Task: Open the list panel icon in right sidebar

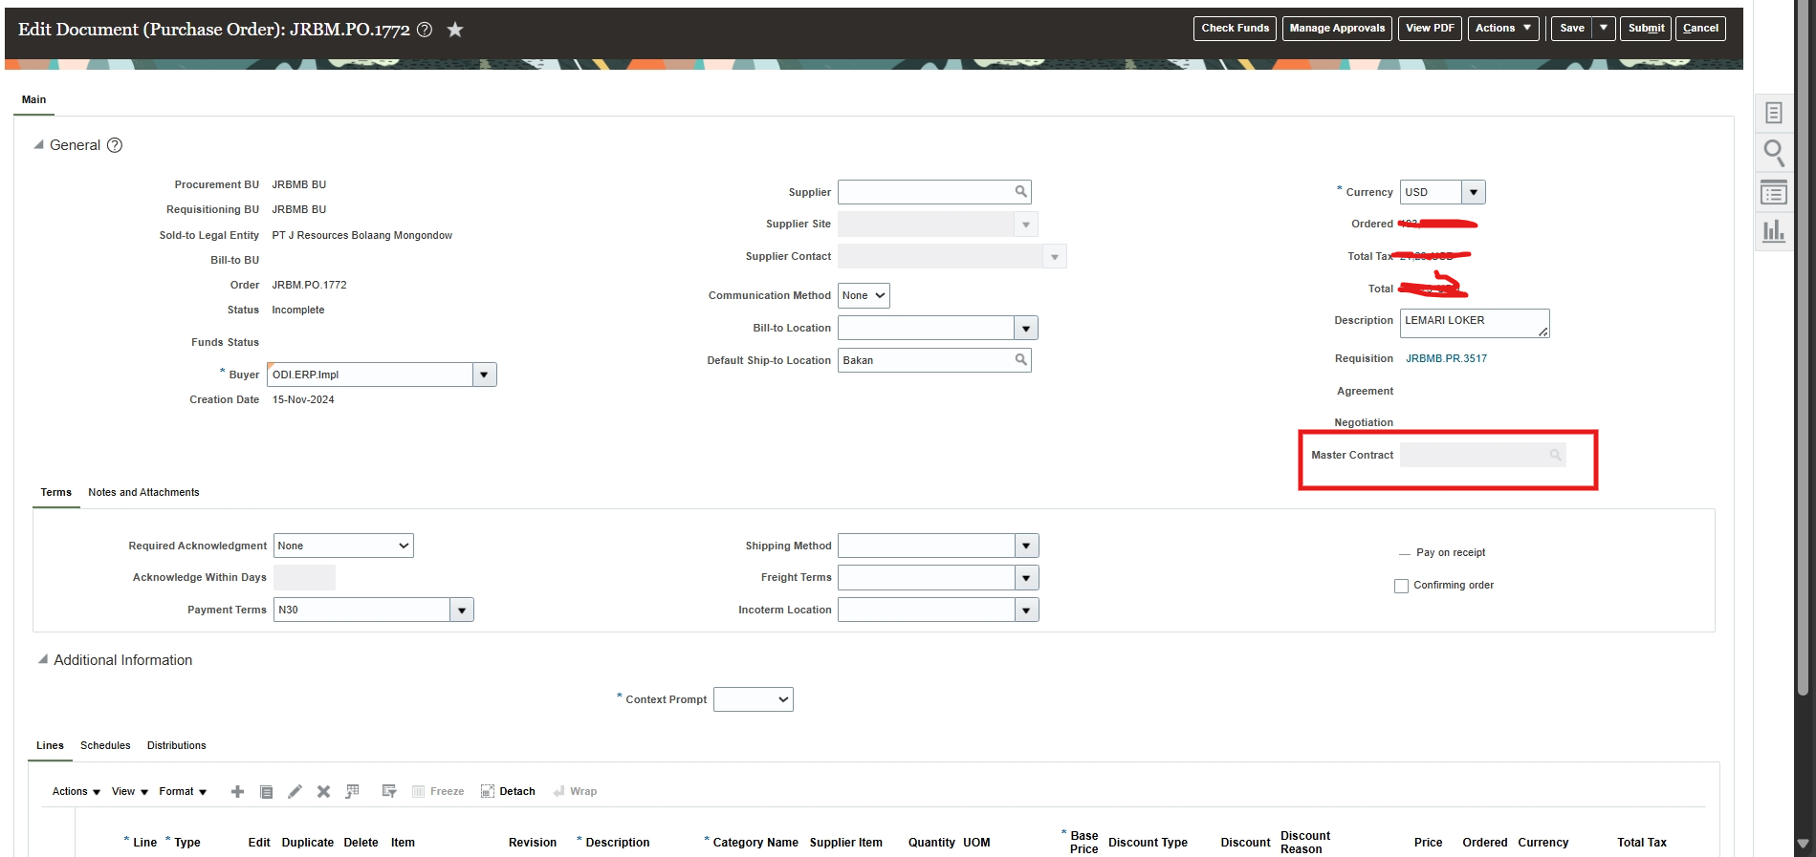Action: 1774,192
